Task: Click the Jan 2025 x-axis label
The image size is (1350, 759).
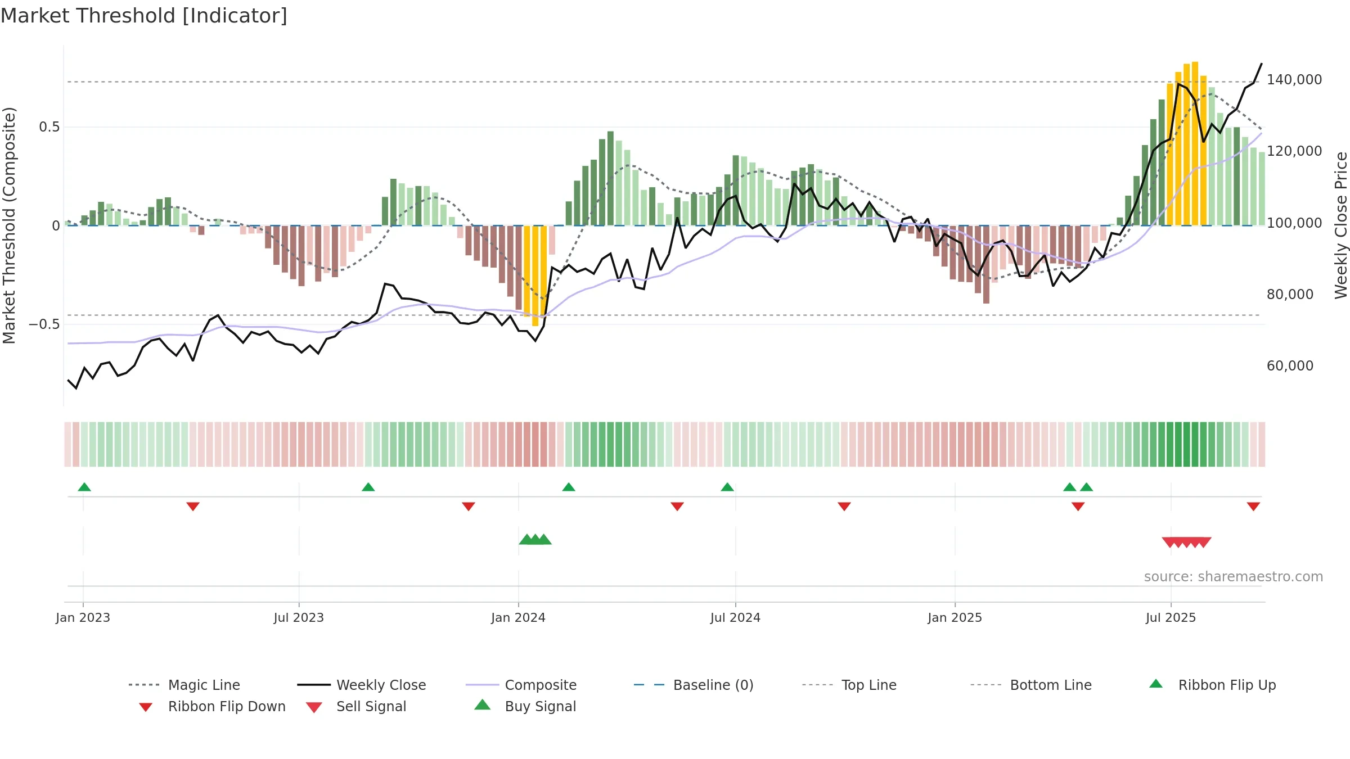Action: coord(955,618)
